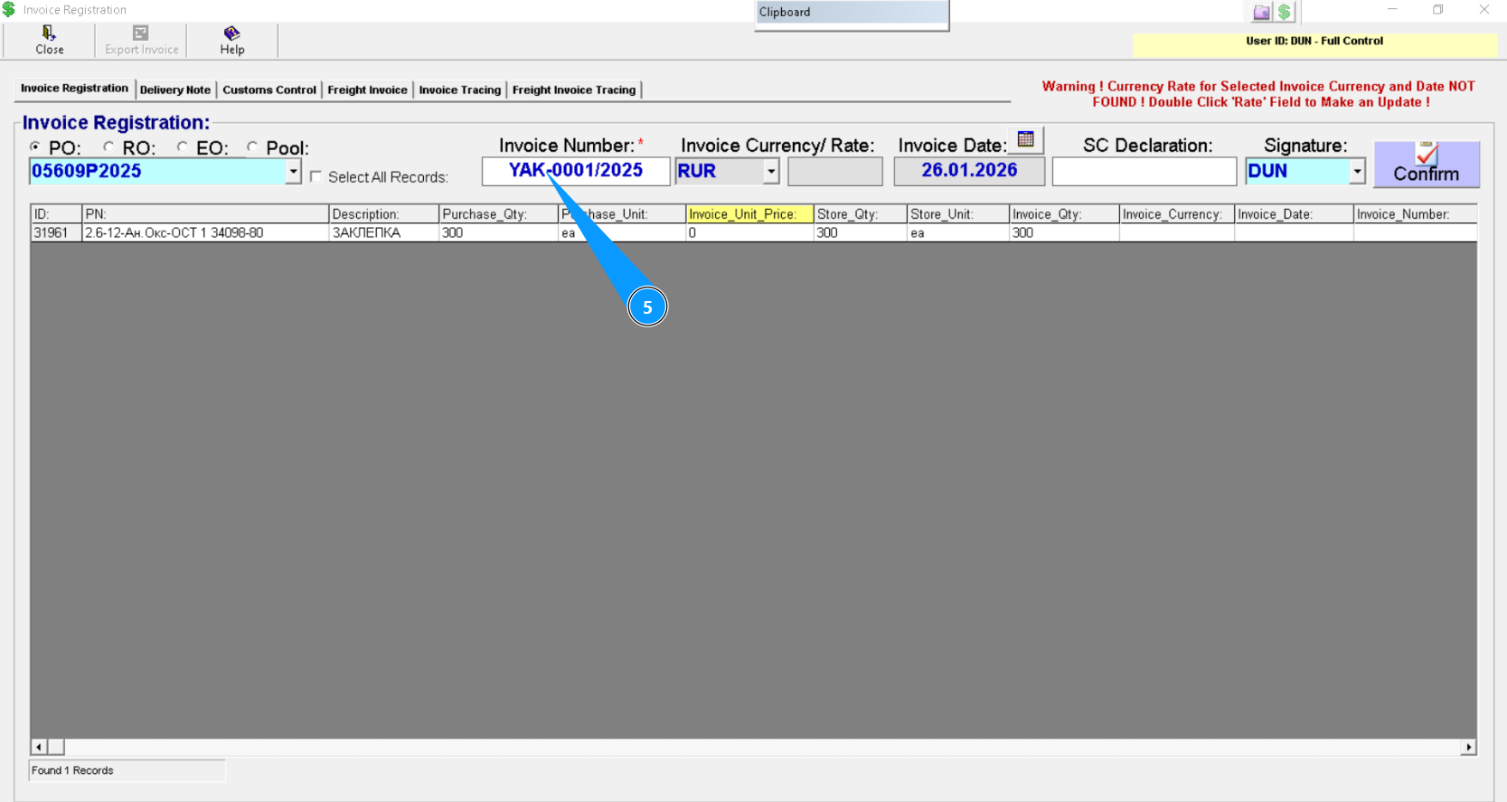Click the Invoice_Number column header in the grid
This screenshot has height=802, width=1507.
(1416, 214)
